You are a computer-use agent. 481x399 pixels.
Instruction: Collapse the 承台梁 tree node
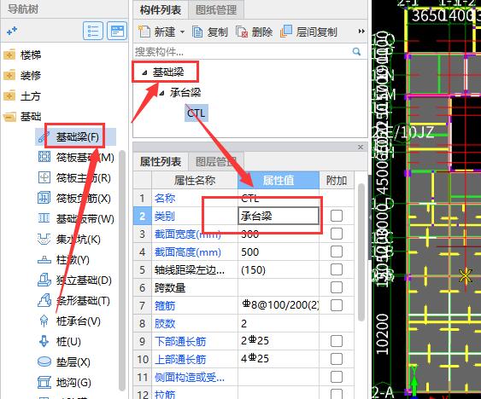point(162,93)
